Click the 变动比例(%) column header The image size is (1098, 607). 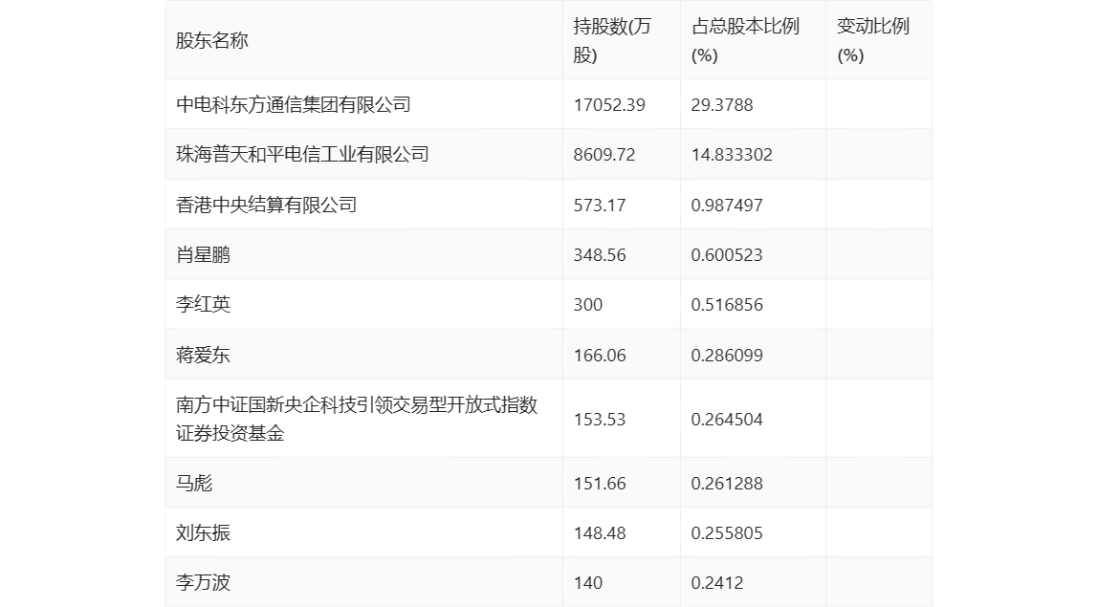(873, 40)
